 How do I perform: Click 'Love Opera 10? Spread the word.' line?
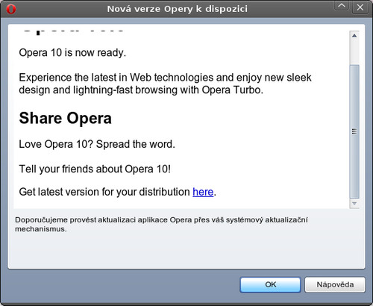click(x=97, y=144)
